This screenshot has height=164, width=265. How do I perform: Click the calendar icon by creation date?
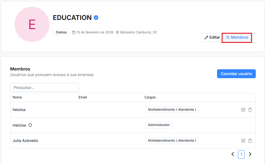point(74,32)
